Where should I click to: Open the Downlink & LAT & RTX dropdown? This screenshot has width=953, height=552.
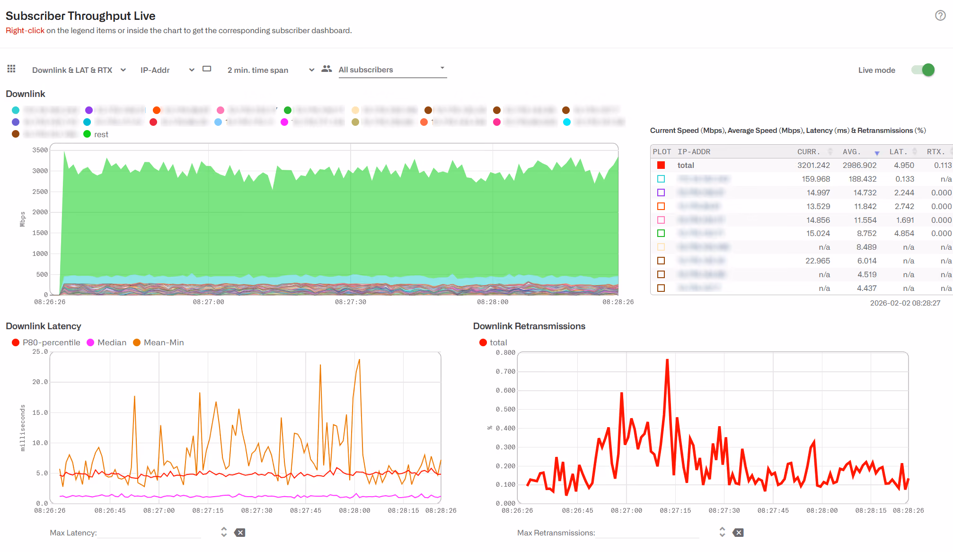click(79, 70)
